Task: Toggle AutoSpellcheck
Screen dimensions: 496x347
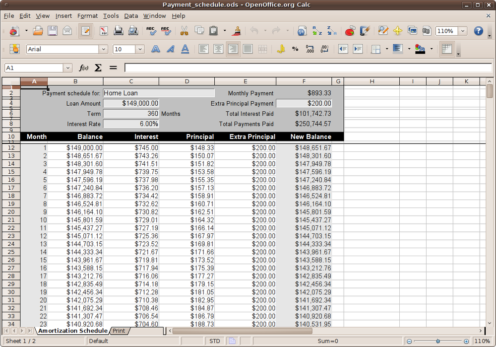Action: click(x=166, y=31)
